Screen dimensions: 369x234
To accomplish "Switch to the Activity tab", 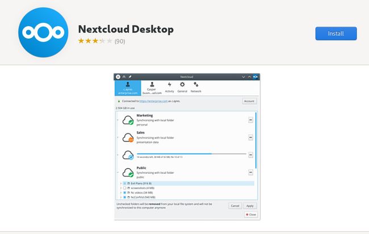I will click(x=169, y=87).
